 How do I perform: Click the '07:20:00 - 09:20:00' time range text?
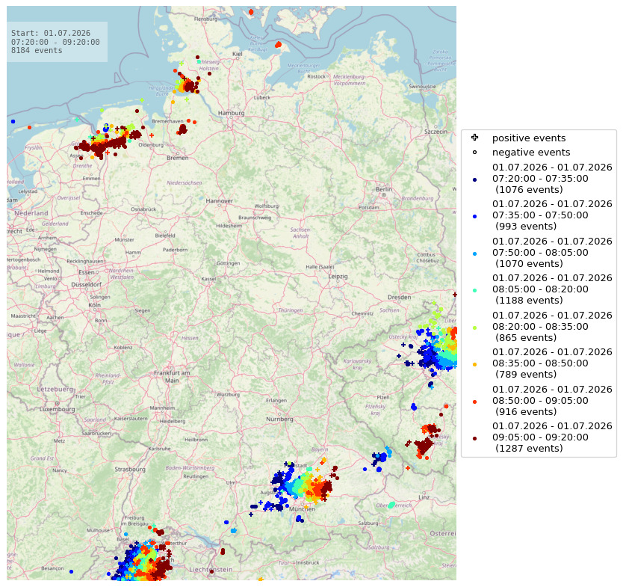click(x=55, y=42)
